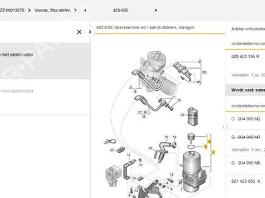
Task: Expand the chevron after ZZ1N013276
Action: (x=29, y=11)
